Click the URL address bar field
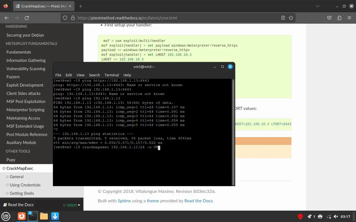356x222 pixels. pyautogui.click(x=178, y=18)
